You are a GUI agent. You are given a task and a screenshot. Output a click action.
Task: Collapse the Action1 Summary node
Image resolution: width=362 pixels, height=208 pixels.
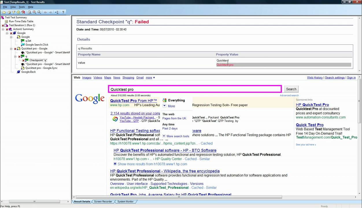(x=3, y=29)
